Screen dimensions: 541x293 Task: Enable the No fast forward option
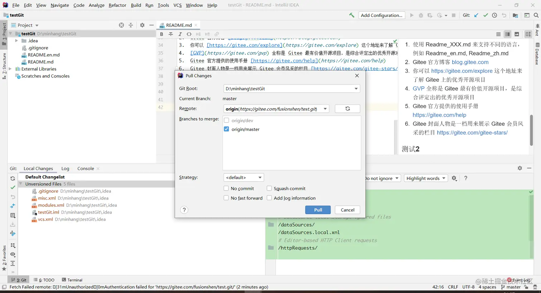click(226, 198)
